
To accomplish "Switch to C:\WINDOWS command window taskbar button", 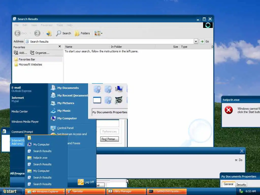I will [x=167, y=191].
